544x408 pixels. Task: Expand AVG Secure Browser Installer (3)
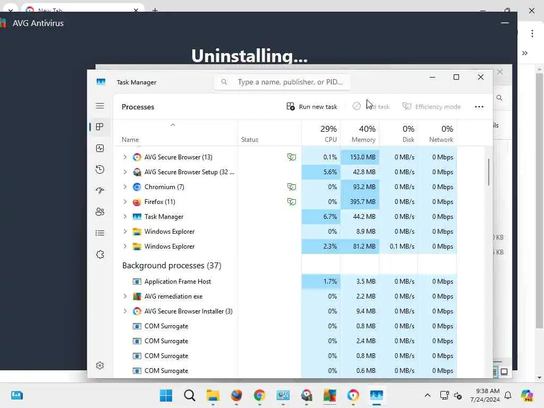125,311
